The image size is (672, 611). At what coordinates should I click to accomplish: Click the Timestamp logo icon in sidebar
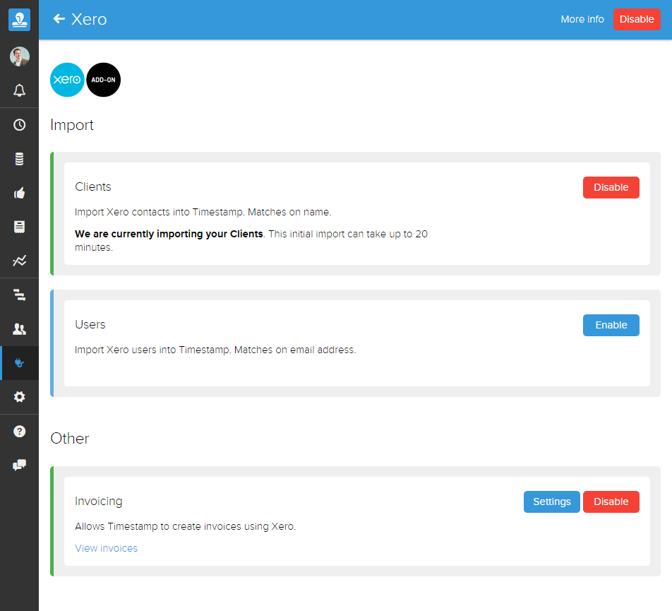(x=19, y=19)
